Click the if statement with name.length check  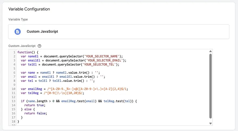coord(79,101)
